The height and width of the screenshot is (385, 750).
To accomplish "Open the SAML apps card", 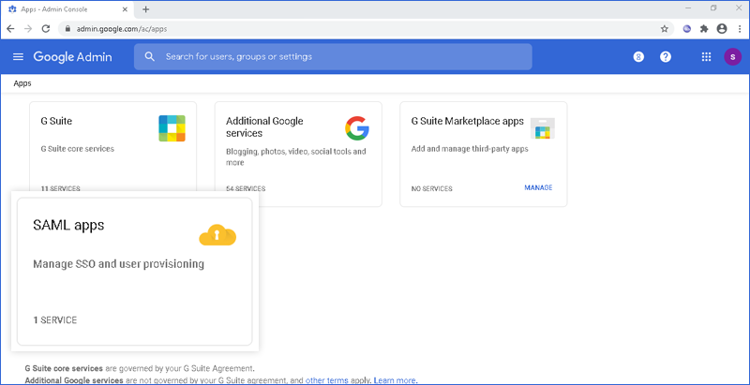I will point(134,271).
